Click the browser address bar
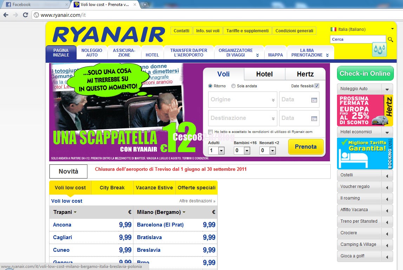Image resolution: width=403 pixels, height=270 pixels. [217, 15]
